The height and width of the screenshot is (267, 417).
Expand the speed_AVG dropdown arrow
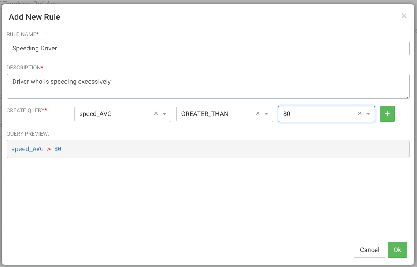164,114
